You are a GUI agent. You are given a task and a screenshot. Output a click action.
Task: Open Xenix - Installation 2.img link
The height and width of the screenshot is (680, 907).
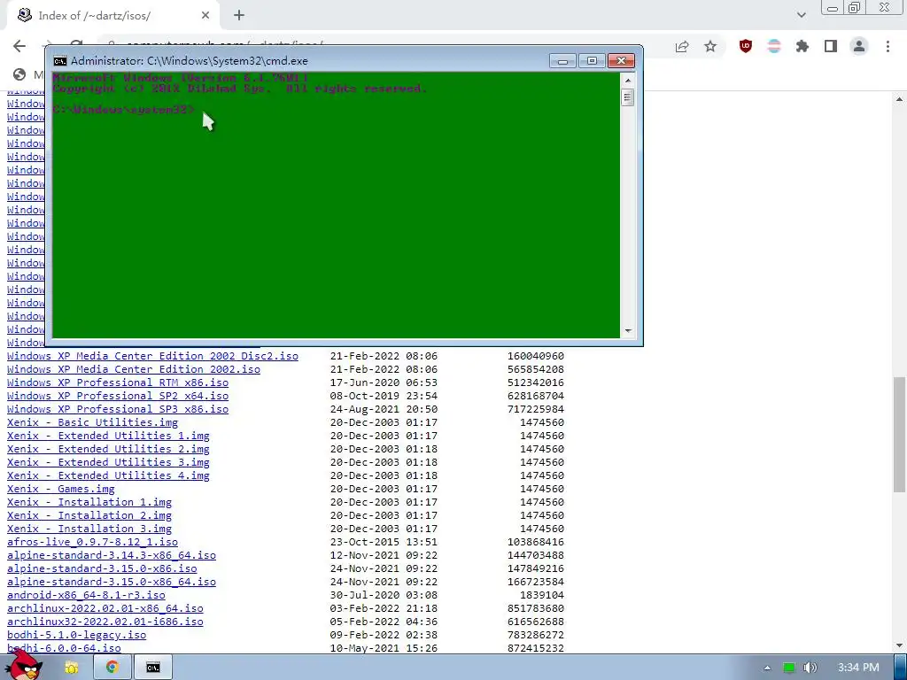[x=89, y=516]
